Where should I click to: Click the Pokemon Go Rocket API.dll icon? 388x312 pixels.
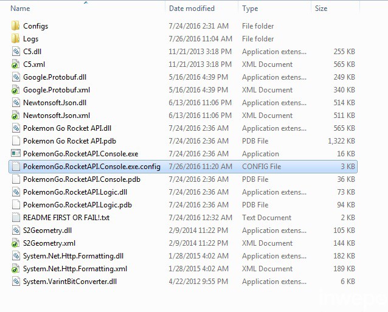[16, 128]
